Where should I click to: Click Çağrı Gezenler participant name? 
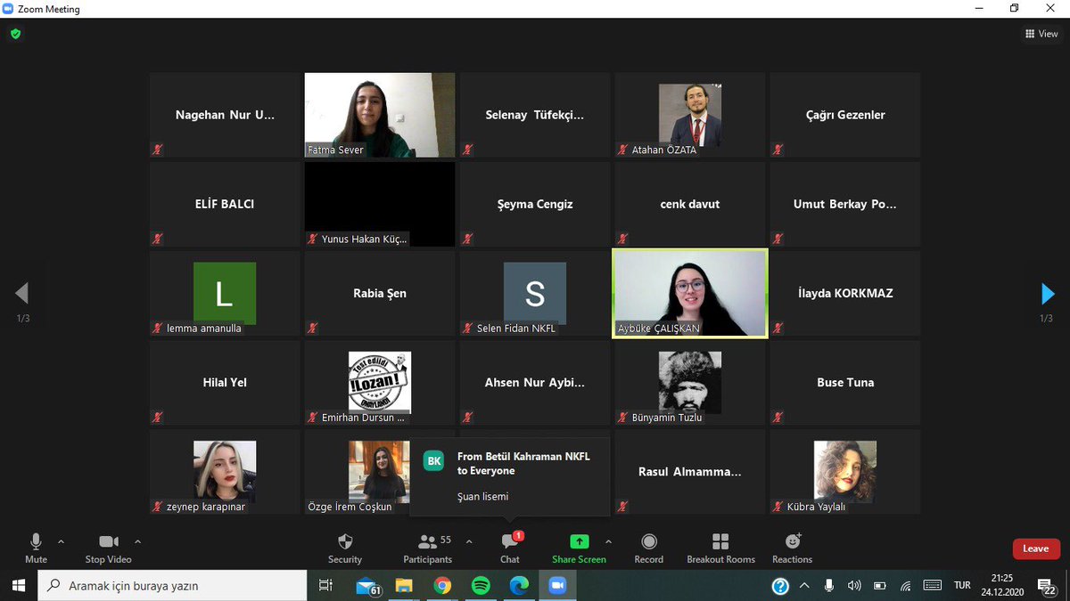click(845, 115)
